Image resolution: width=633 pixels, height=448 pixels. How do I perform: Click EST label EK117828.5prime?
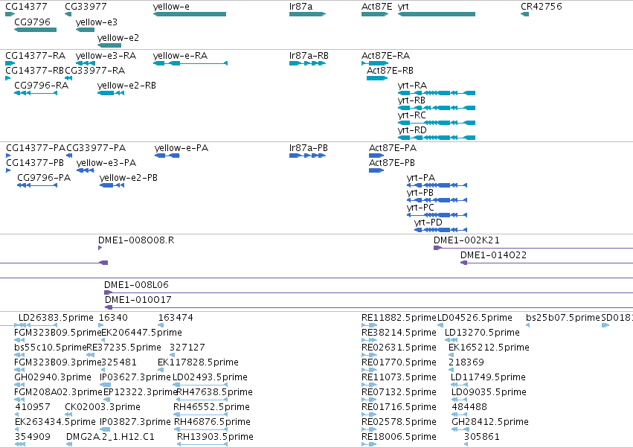(x=198, y=362)
